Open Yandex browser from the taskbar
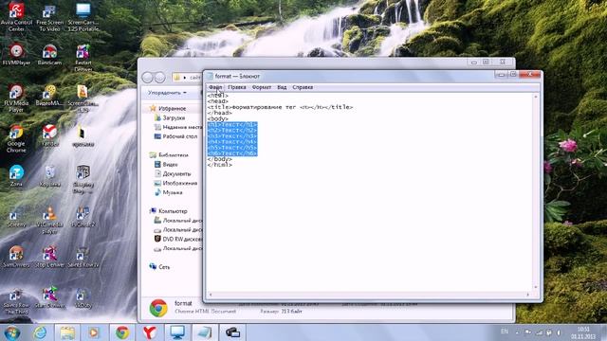This screenshot has height=341, width=607. (150, 332)
